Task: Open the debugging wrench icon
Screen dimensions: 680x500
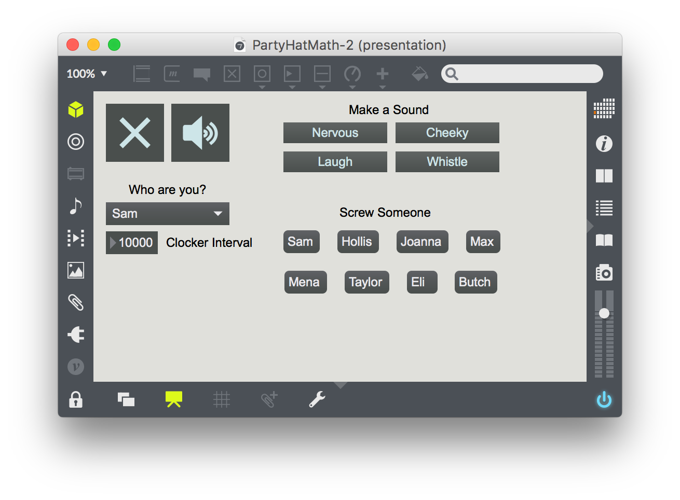Action: tap(317, 399)
